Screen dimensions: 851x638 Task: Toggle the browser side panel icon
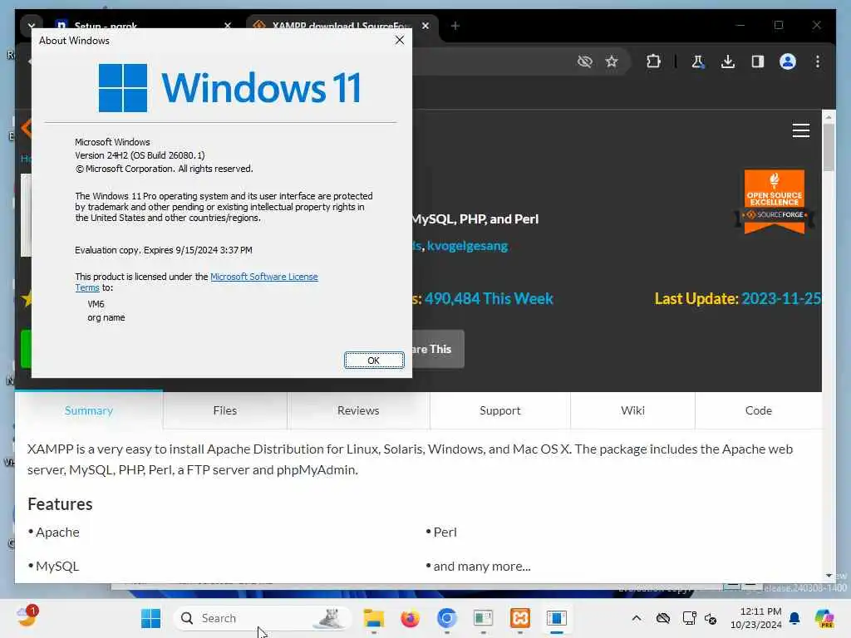[758, 61]
